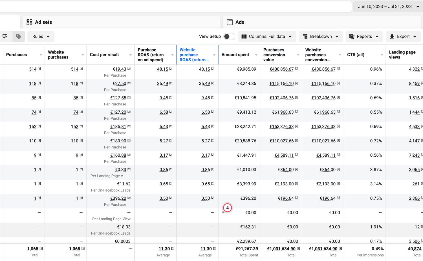Toggle the View Setup switch
The height and width of the screenshot is (261, 423).
[229, 37]
